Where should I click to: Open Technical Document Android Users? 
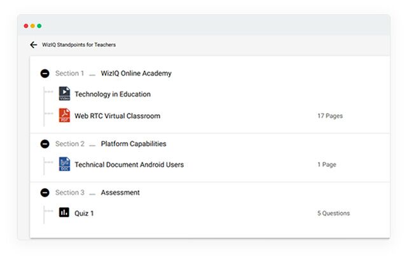129,165
